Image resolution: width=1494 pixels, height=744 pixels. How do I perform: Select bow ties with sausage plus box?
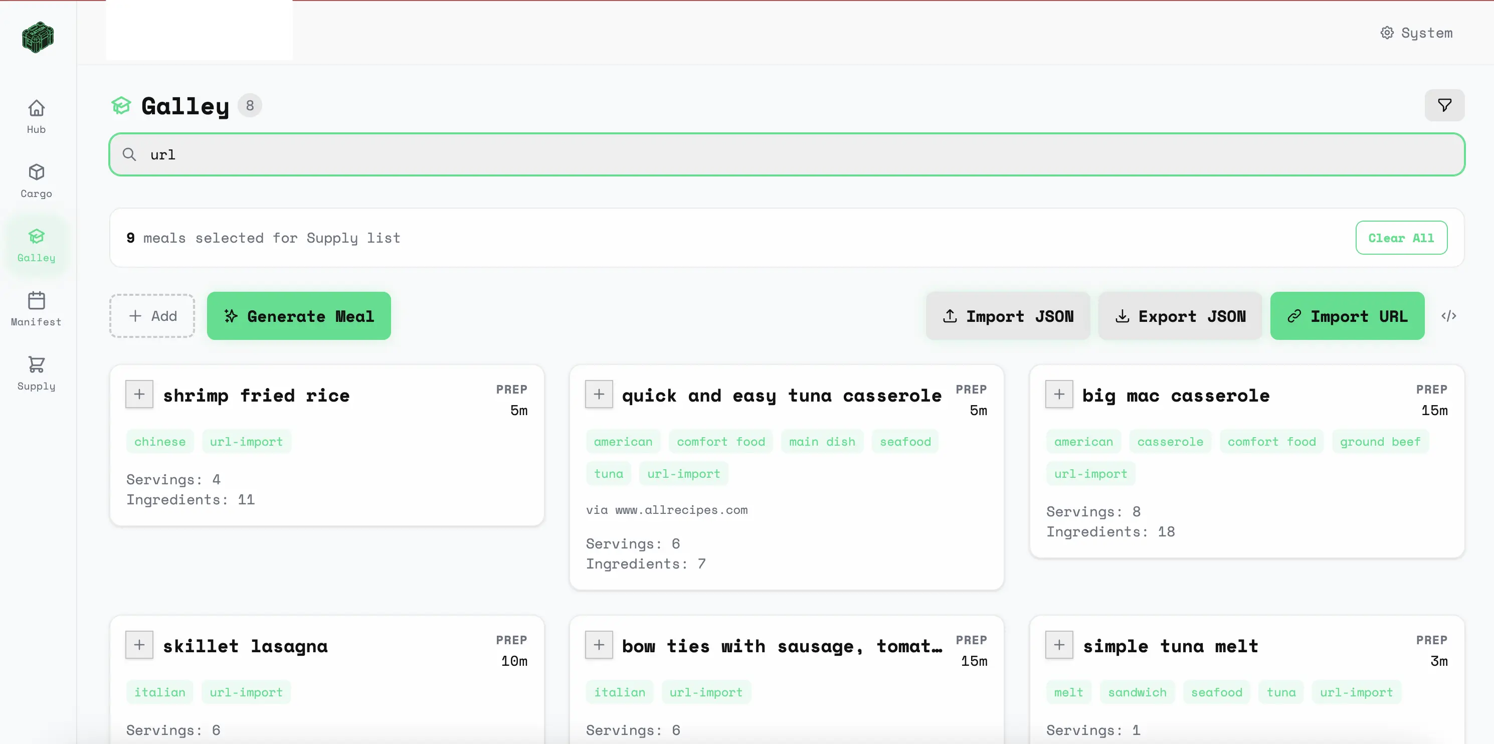599,645
